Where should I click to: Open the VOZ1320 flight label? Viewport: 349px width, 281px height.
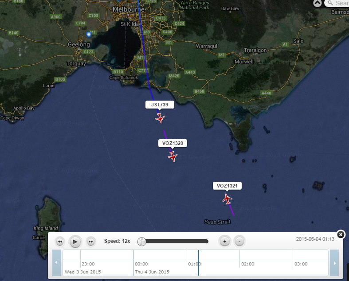coord(173,143)
